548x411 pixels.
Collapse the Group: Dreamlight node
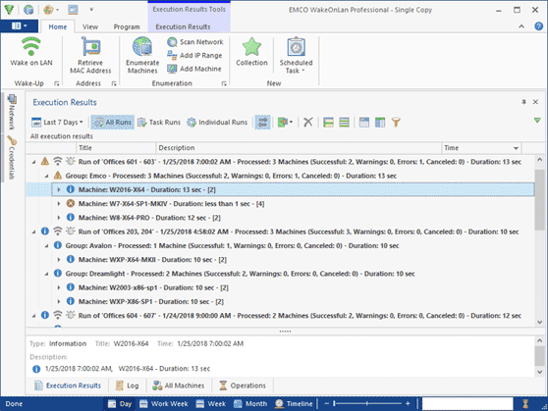click(x=46, y=274)
